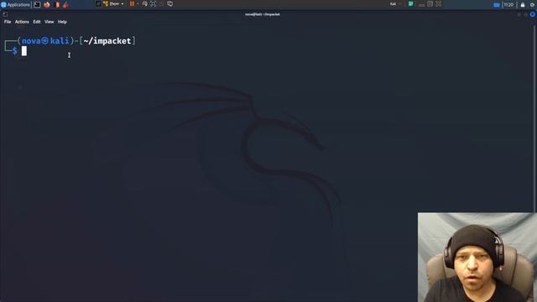Image resolution: width=537 pixels, height=302 pixels.
Task: Click the Cherrytree panel launcher icon
Action: point(65,4)
